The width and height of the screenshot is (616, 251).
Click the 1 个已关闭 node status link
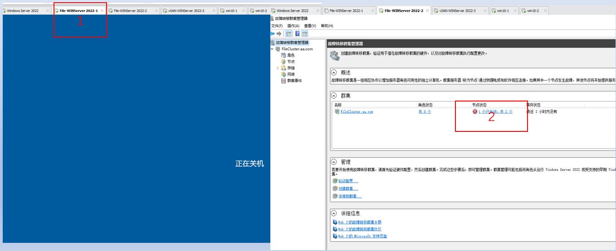tap(495, 111)
